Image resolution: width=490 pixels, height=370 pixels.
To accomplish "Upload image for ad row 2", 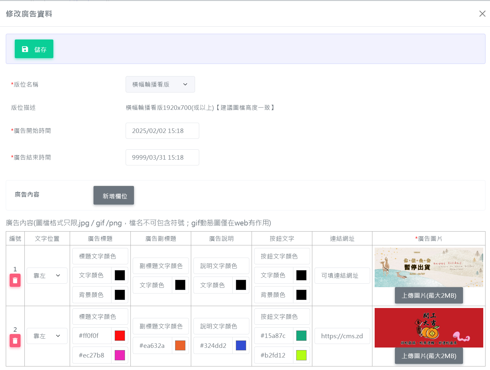I will (429, 356).
